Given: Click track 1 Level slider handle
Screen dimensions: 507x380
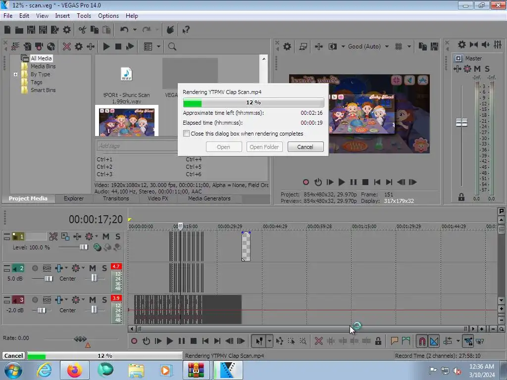Looking at the screenshot, I should point(83,247).
